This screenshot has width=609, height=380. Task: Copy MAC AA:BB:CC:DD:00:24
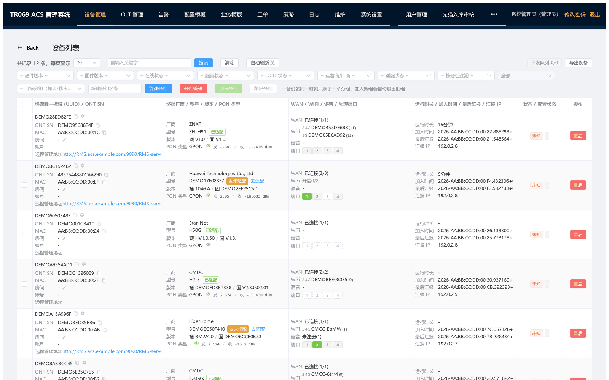[x=104, y=231]
